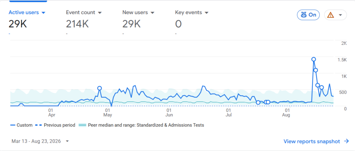Click the 2K y-axis label
Viewport: 355px width, 151px height.
[x=344, y=44]
